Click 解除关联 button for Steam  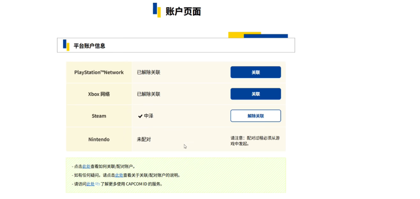coord(256,116)
